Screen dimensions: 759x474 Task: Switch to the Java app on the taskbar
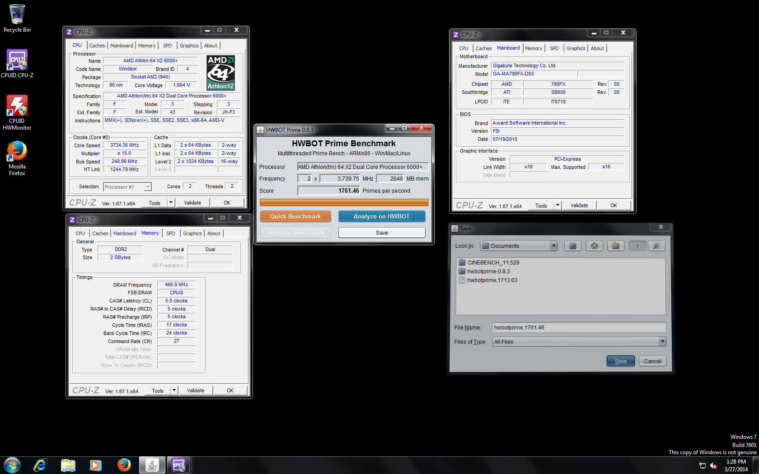(x=152, y=465)
